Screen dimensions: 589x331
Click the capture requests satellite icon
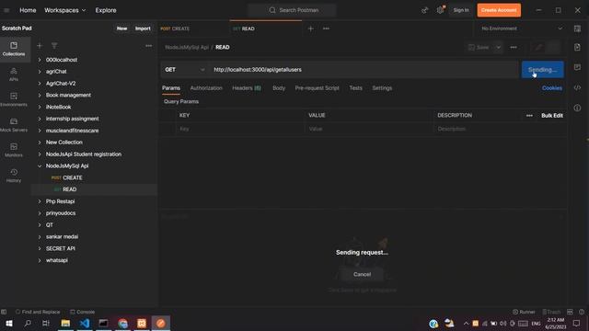424,10
